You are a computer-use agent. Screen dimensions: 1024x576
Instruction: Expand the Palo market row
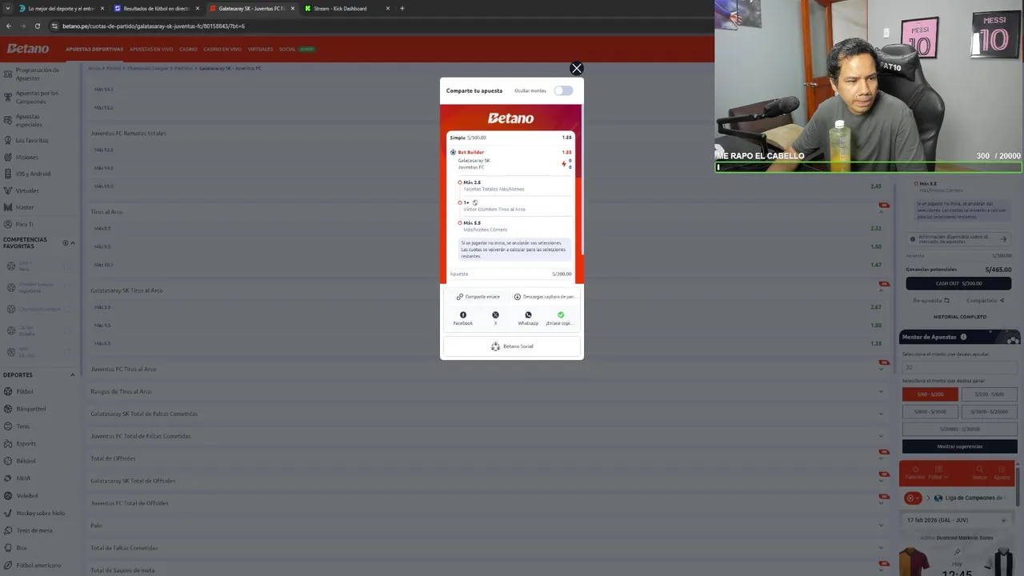[x=488, y=526]
